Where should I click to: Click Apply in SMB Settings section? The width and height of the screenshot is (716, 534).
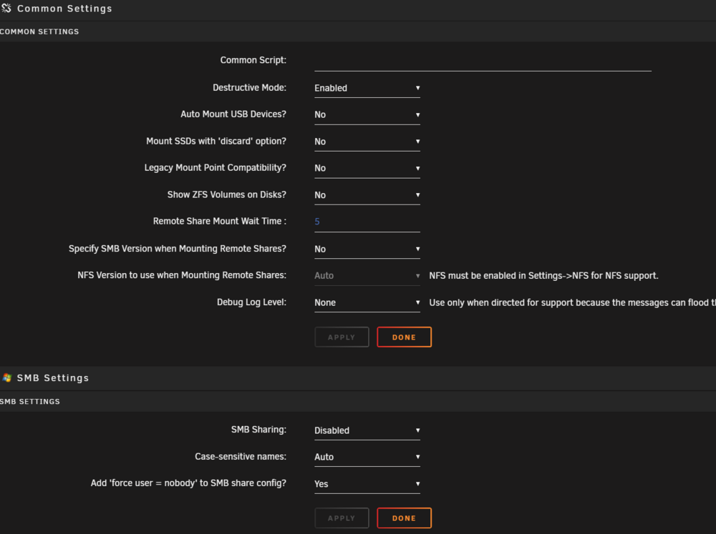coord(342,518)
